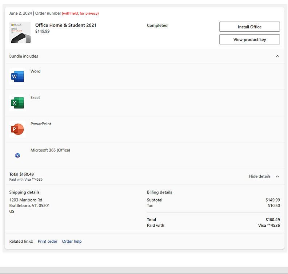The image size is (288, 274).
Task: Open the Order help link
Action: (72, 241)
